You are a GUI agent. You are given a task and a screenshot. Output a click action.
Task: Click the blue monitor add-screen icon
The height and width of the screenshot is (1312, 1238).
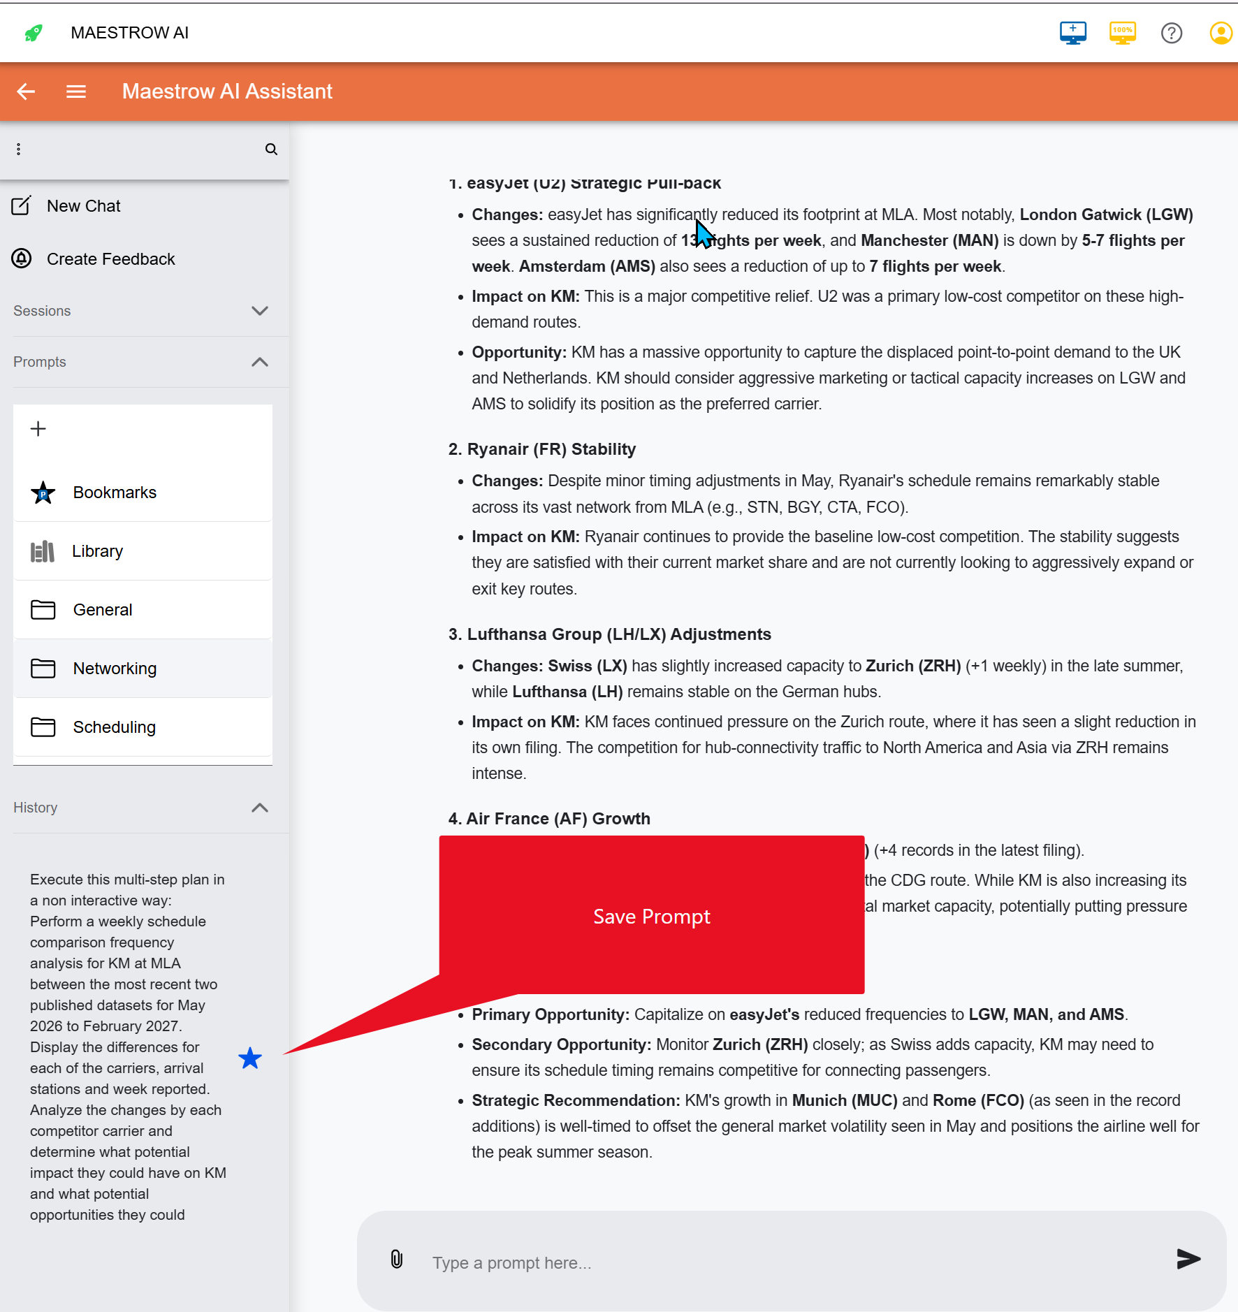click(x=1072, y=33)
